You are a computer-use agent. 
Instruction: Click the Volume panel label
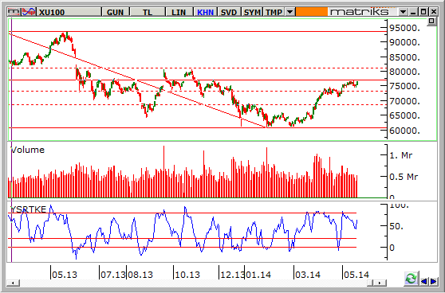28,150
